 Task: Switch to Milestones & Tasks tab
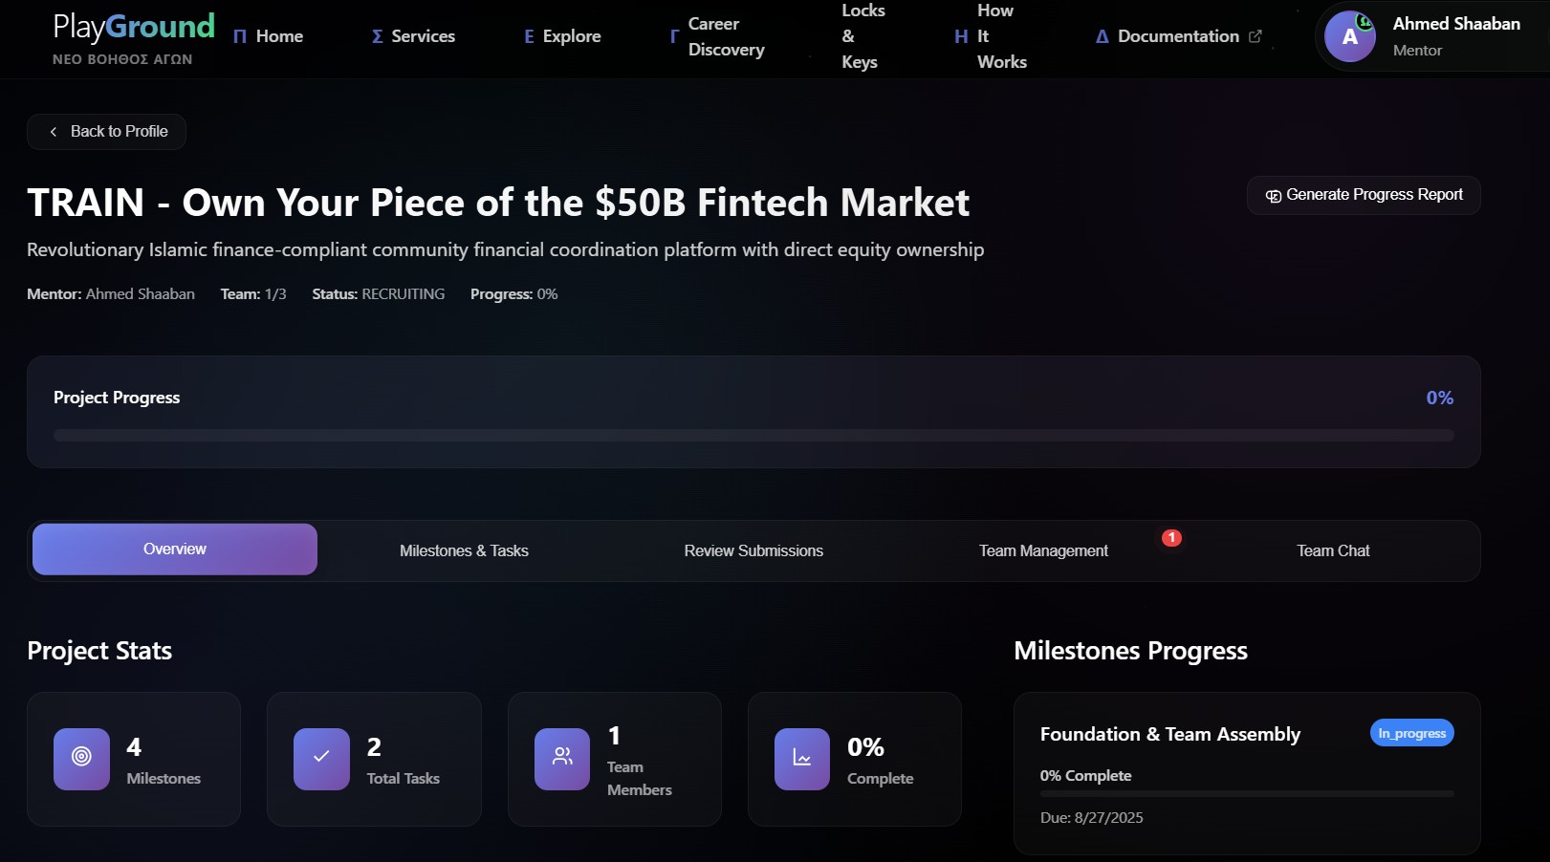point(464,551)
